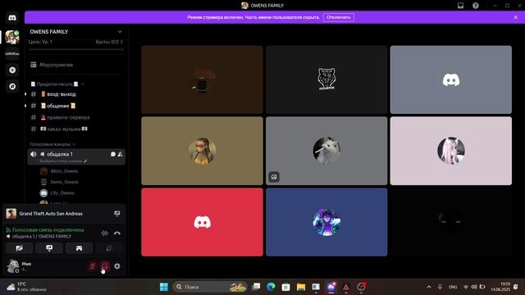Open Task View on the taskbar
The height and width of the screenshot is (295, 525).
[256, 287]
